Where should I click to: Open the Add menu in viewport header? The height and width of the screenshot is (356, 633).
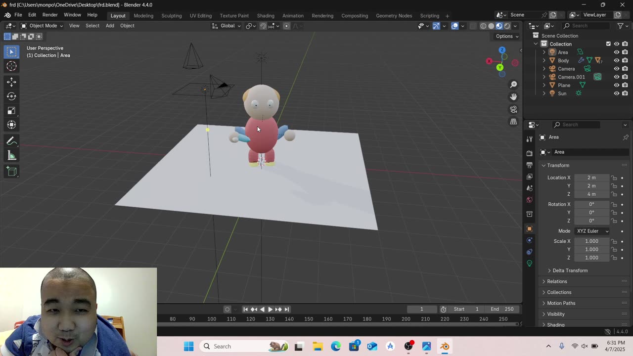[110, 26]
